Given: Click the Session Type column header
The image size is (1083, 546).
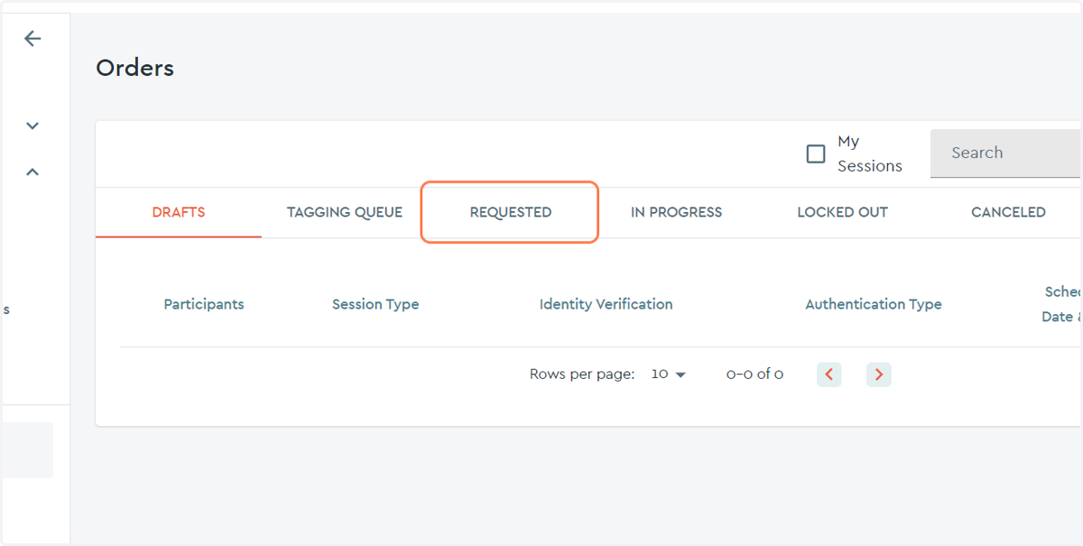Looking at the screenshot, I should pyautogui.click(x=375, y=304).
